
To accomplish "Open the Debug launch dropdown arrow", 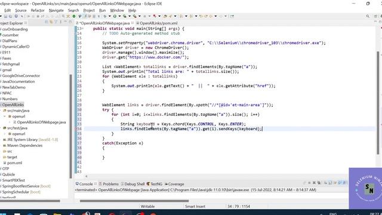I will pos(109,16).
